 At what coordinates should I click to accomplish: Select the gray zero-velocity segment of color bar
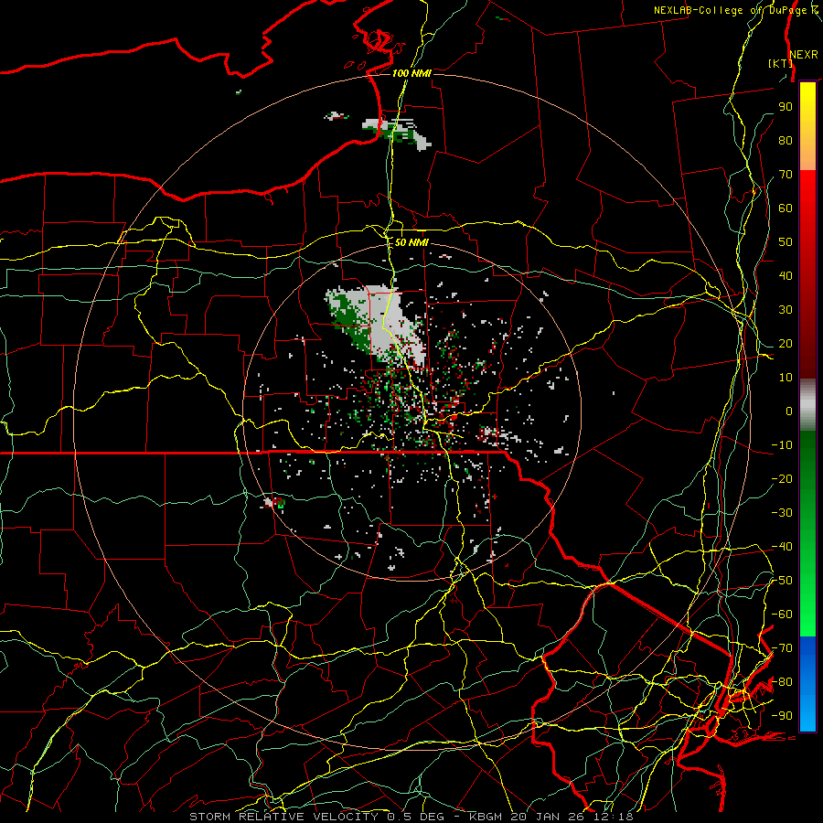point(807,405)
